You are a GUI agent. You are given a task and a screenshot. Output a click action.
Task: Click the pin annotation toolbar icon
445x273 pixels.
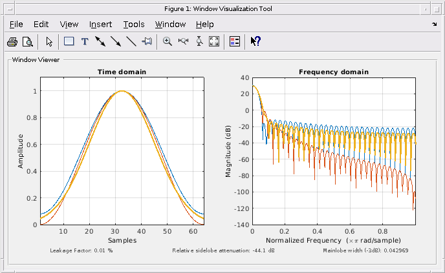147,42
